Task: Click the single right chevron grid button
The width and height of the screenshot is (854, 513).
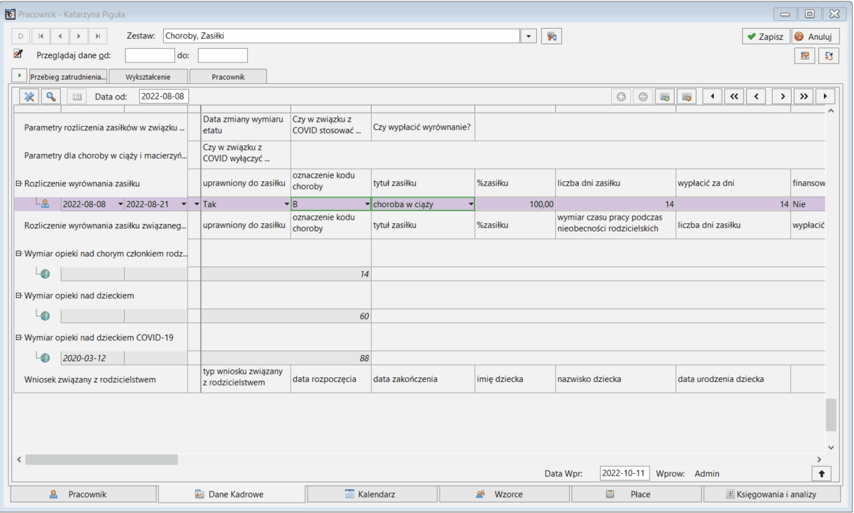Action: (x=781, y=97)
